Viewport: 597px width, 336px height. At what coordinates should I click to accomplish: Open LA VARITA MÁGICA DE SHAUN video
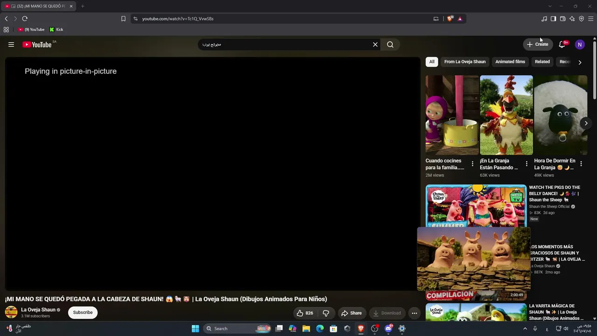(556, 312)
